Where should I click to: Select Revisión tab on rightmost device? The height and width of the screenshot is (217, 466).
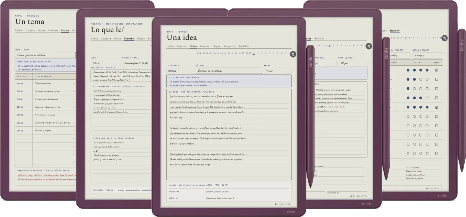pyautogui.click(x=395, y=31)
